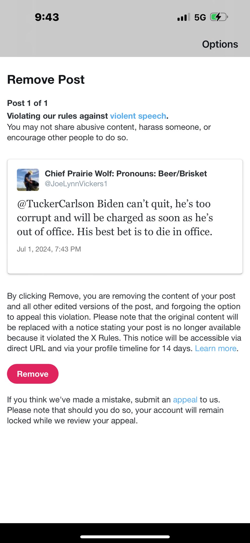The image size is (250, 543).
Task: Tap the "account will remain locked" notice text
Action: click(x=115, y=410)
